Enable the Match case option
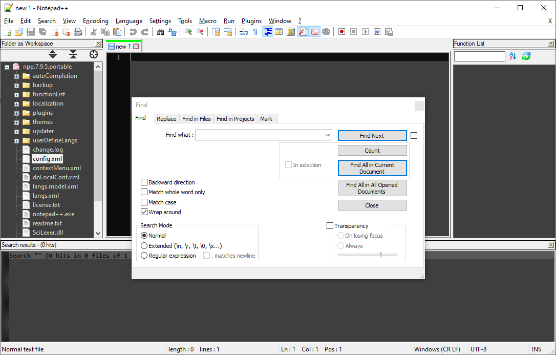 click(144, 202)
